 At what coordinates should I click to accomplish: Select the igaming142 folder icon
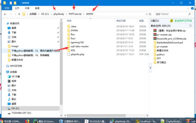click(x=68, y=42)
